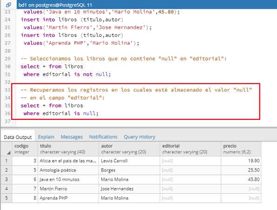Click the 'Jose Hernandez' author cell
This screenshot has height=210, width=277.
coord(130,189)
